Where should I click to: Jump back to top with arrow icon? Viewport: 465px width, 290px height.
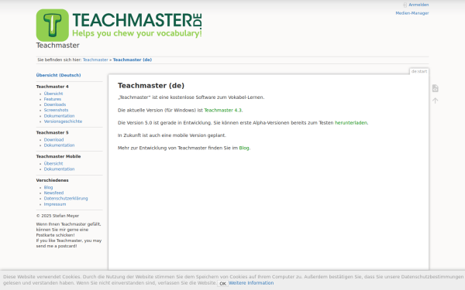pos(435,101)
